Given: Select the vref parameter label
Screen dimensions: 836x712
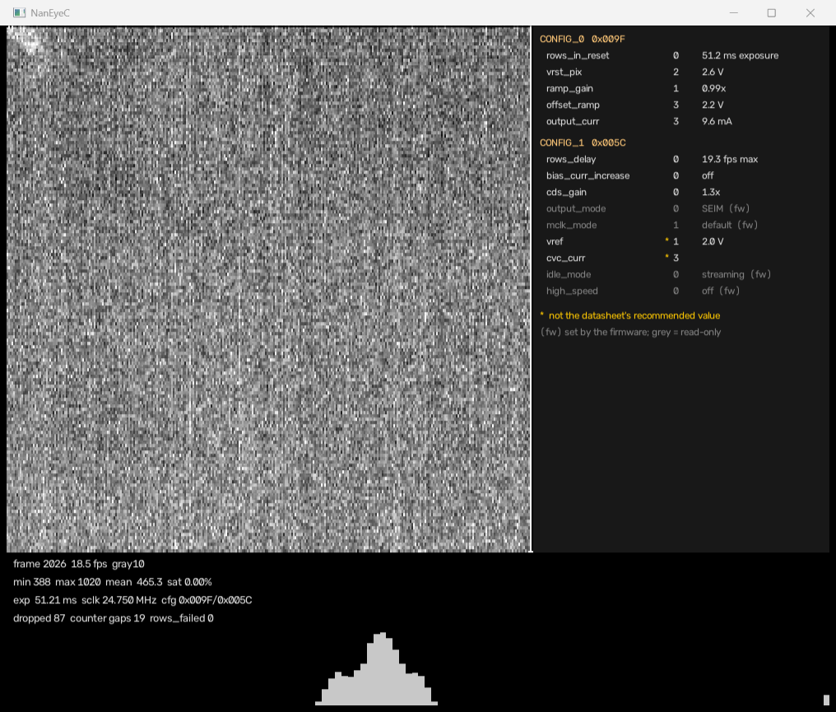Looking at the screenshot, I should (x=555, y=242).
